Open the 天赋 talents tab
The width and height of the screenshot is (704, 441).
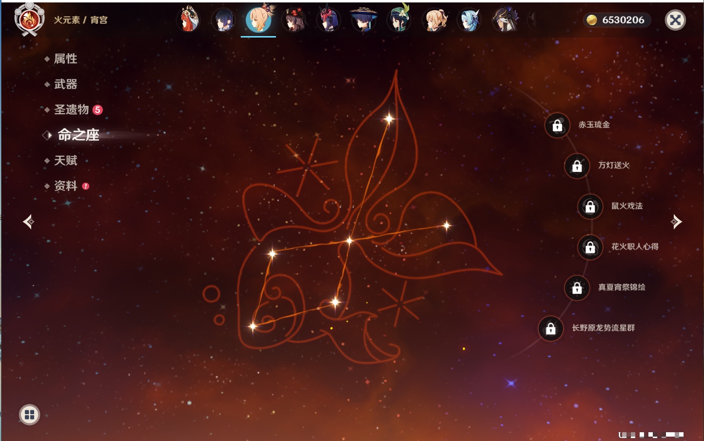pyautogui.click(x=65, y=160)
